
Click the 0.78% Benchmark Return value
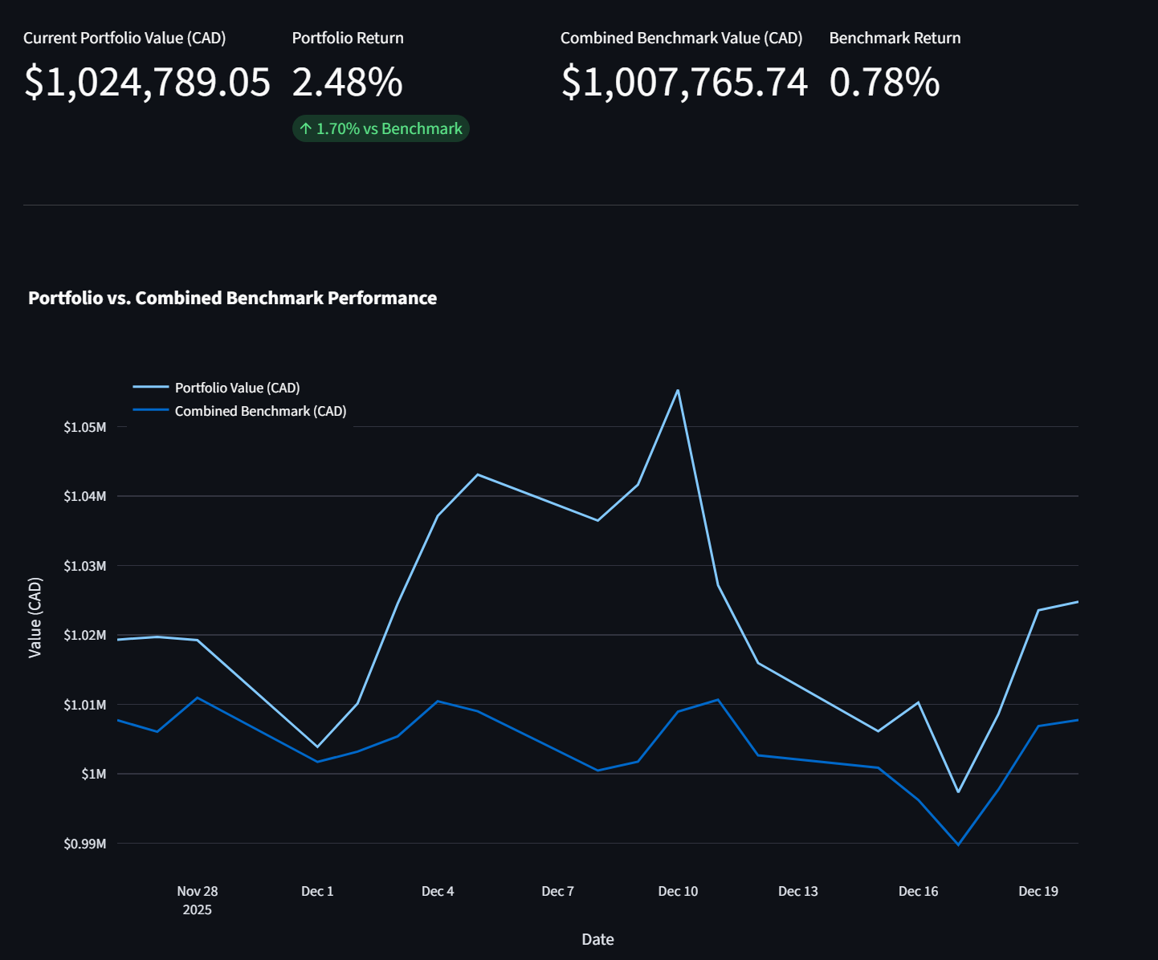point(884,82)
